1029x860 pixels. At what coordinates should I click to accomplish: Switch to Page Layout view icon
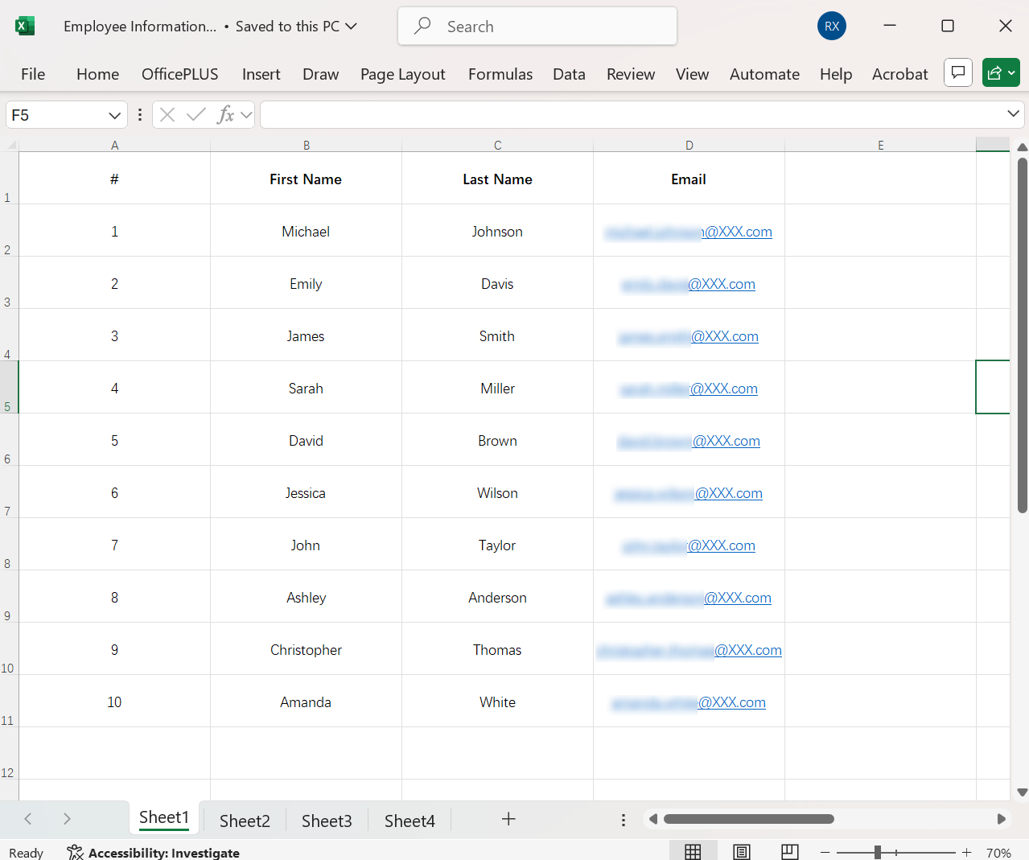741,850
